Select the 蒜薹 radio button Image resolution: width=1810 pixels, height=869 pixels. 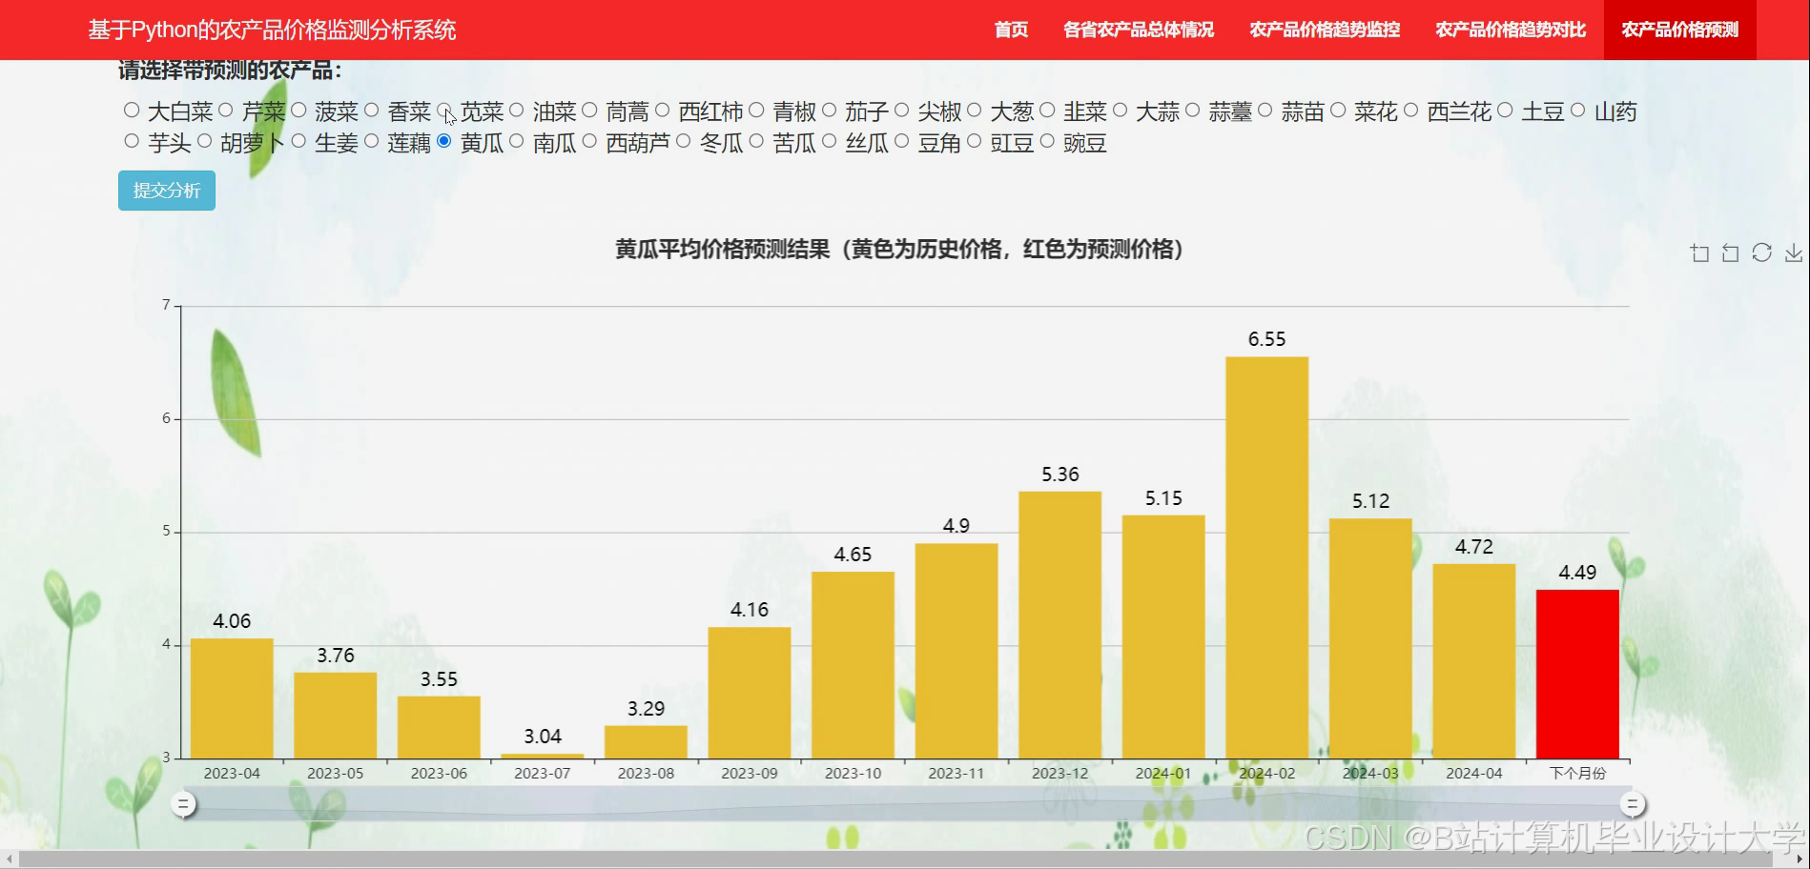1192,111
